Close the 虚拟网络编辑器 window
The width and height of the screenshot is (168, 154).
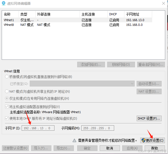click(x=164, y=3)
